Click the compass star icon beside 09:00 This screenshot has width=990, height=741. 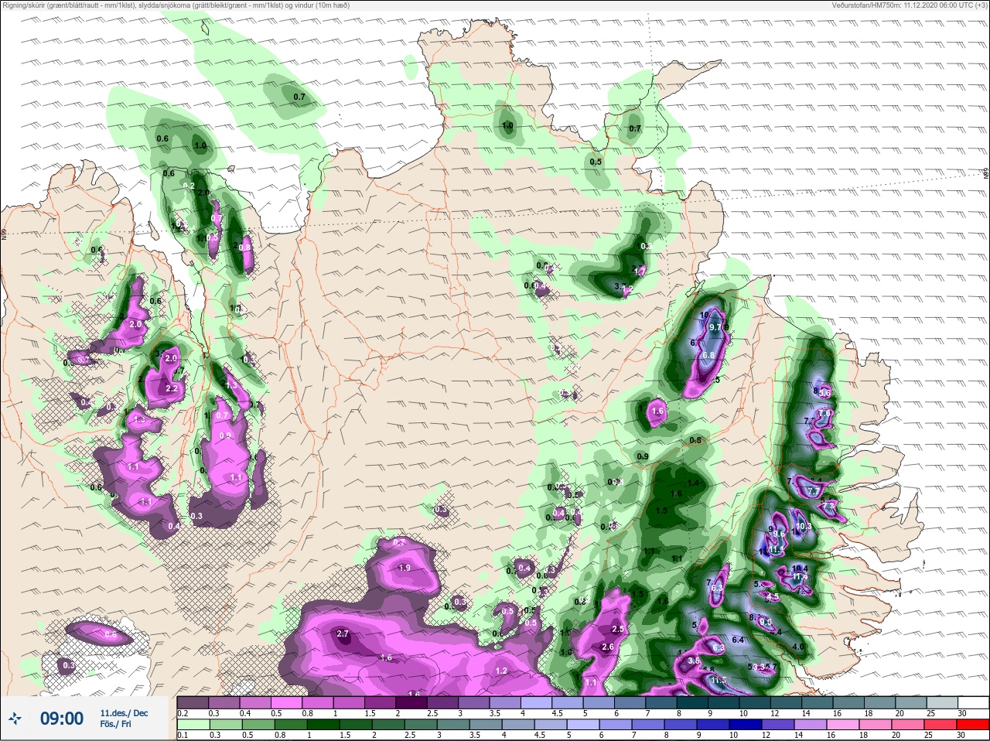(15, 719)
